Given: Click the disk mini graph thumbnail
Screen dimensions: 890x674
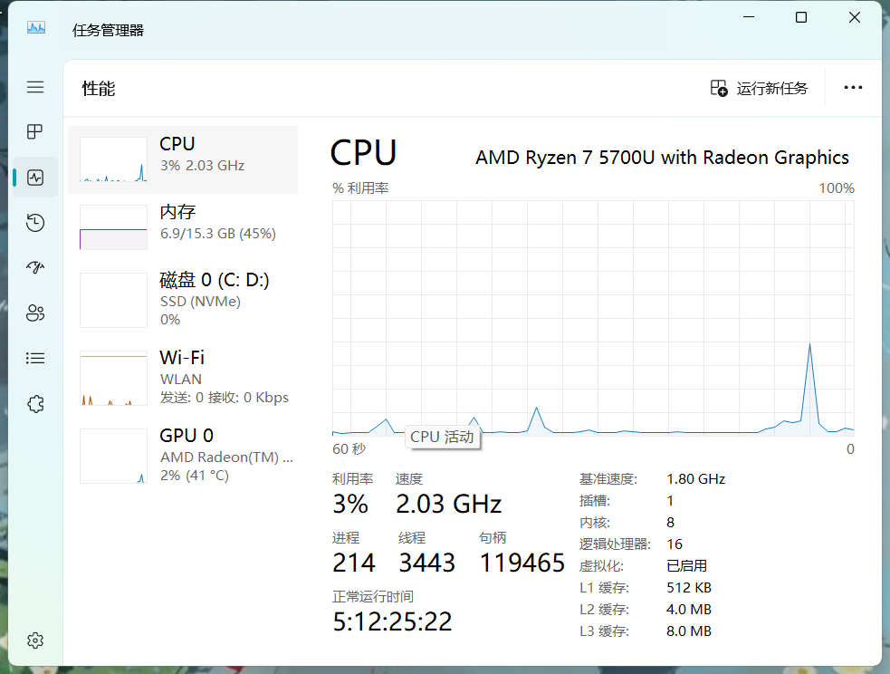Looking at the screenshot, I should coord(113,300).
